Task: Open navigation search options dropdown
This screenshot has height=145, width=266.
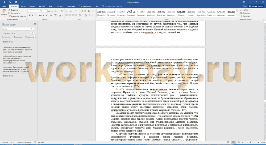Action: click(x=34, y=29)
